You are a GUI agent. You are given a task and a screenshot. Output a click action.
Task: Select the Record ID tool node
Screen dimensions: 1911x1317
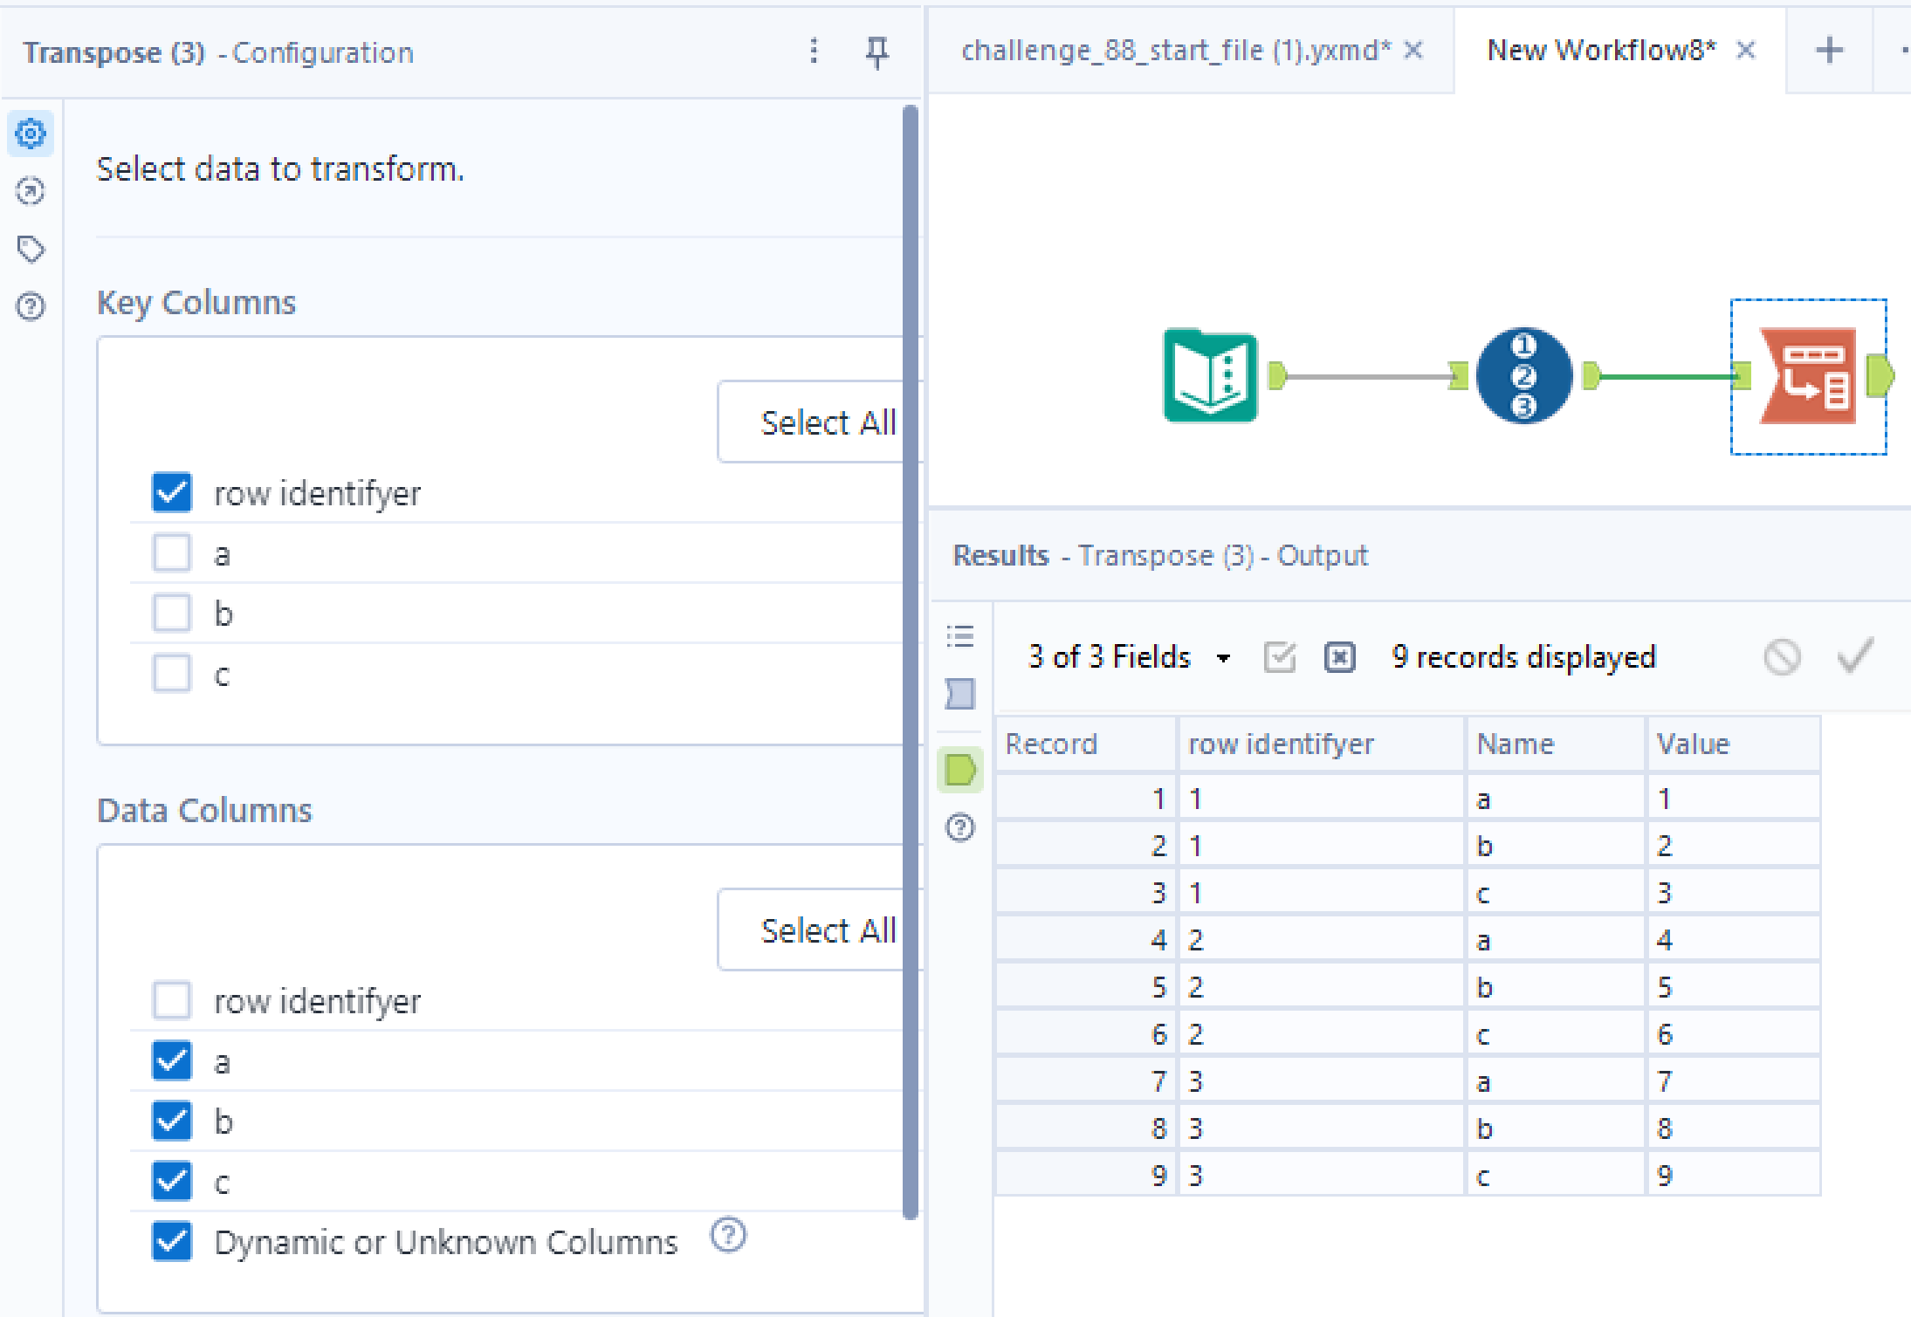point(1523,376)
